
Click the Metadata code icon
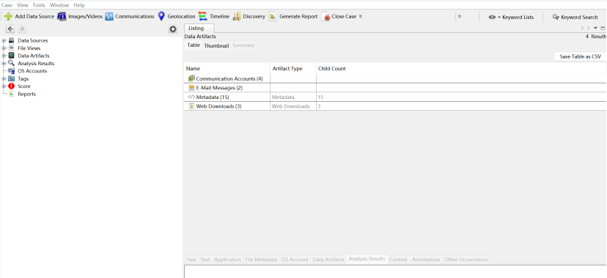(x=191, y=97)
